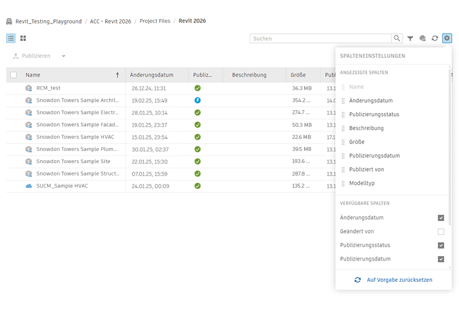Uncheck Änderungsdatum in available columns
The width and height of the screenshot is (459, 314).
(x=441, y=218)
